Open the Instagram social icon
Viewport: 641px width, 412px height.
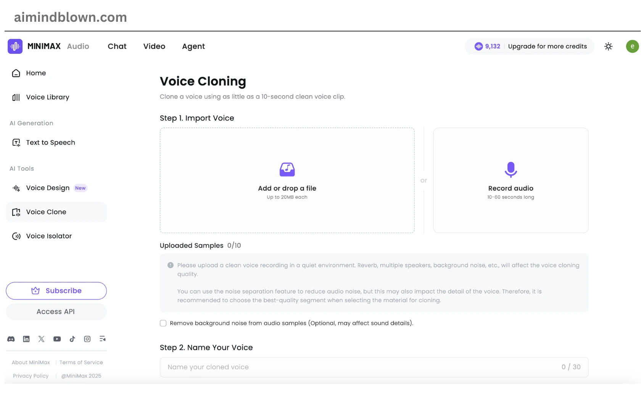(87, 339)
